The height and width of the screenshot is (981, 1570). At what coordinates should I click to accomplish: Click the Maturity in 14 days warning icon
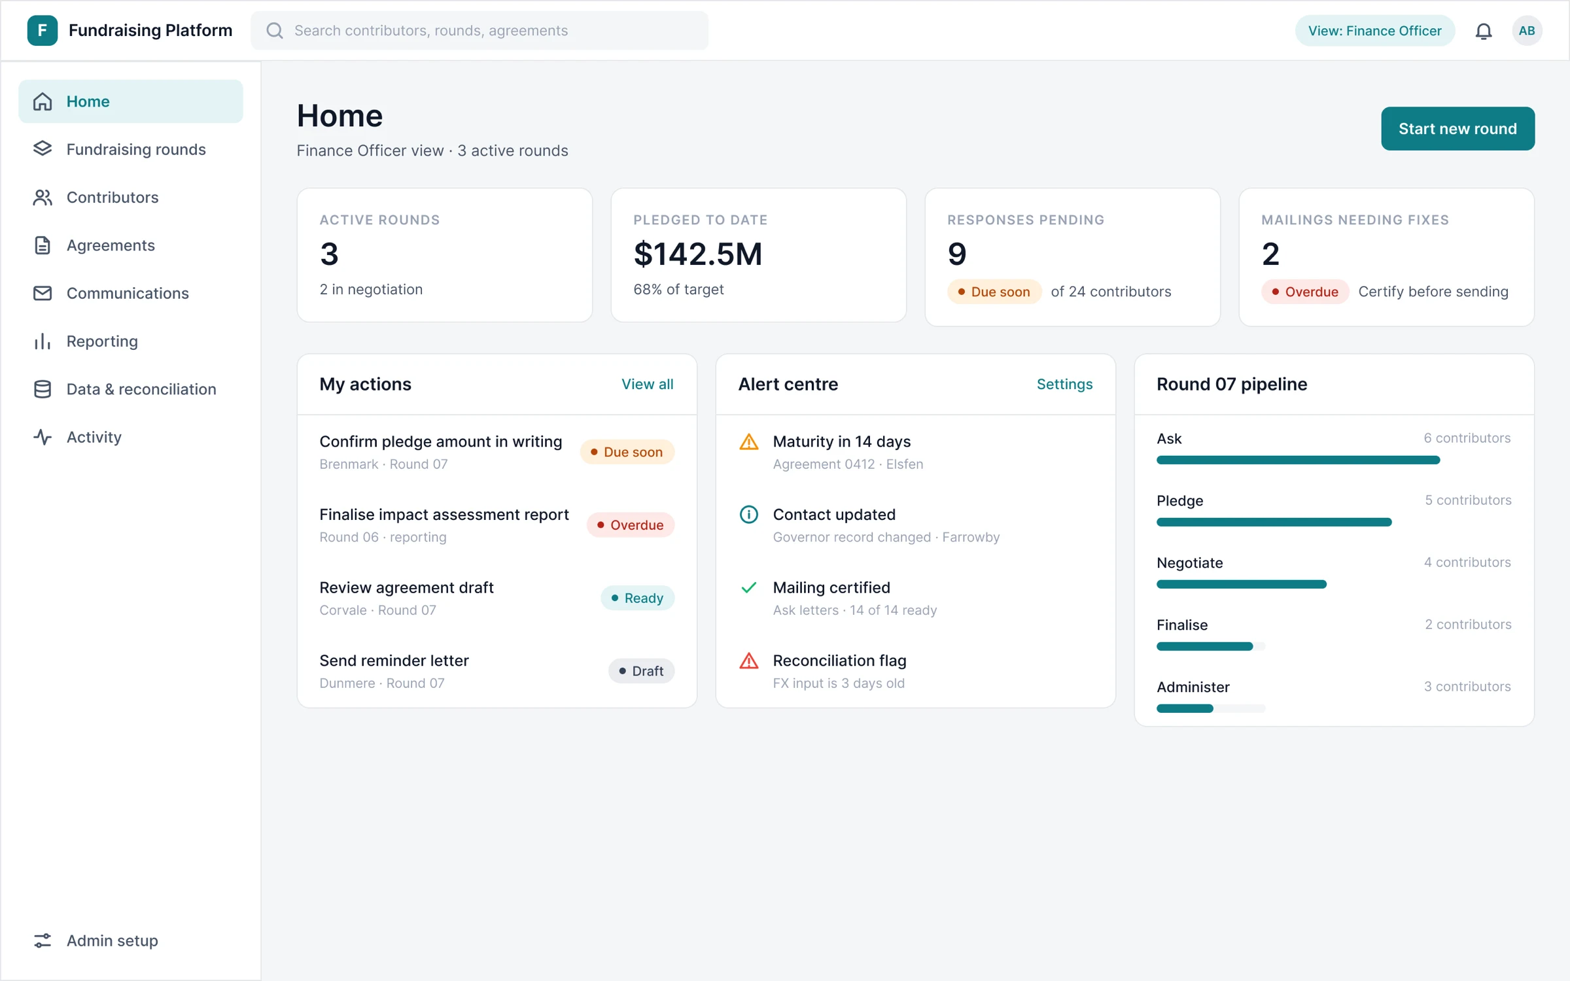(x=748, y=442)
